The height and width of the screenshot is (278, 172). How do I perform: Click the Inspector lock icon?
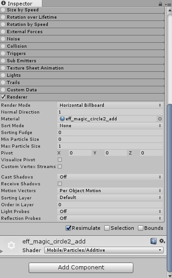point(160,4)
